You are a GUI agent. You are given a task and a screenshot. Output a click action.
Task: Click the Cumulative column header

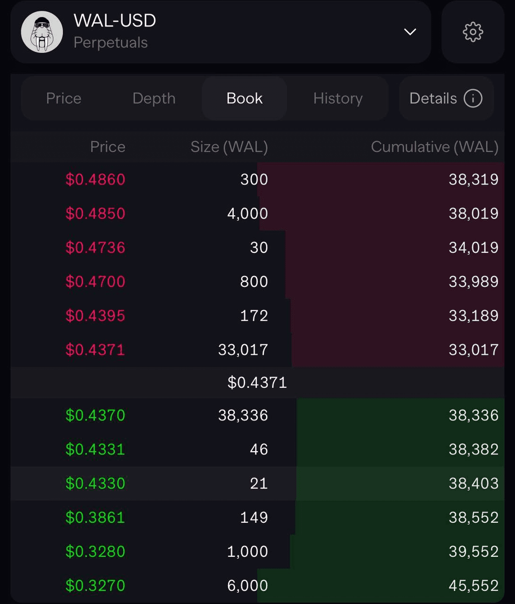(x=434, y=147)
